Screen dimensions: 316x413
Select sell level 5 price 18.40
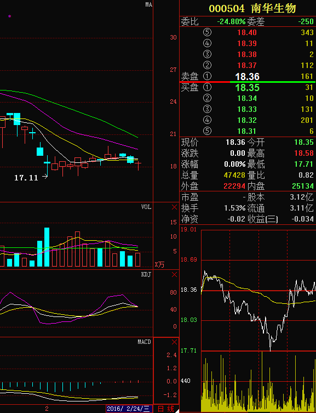[x=247, y=33]
